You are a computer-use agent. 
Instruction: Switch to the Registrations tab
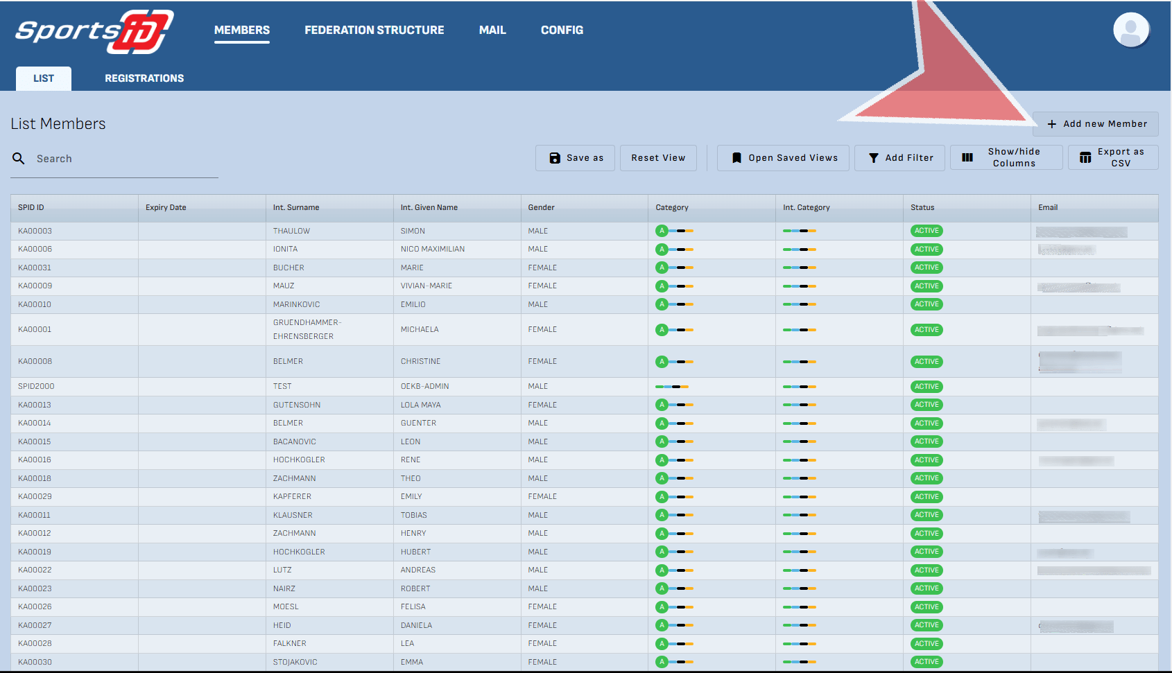click(x=144, y=78)
